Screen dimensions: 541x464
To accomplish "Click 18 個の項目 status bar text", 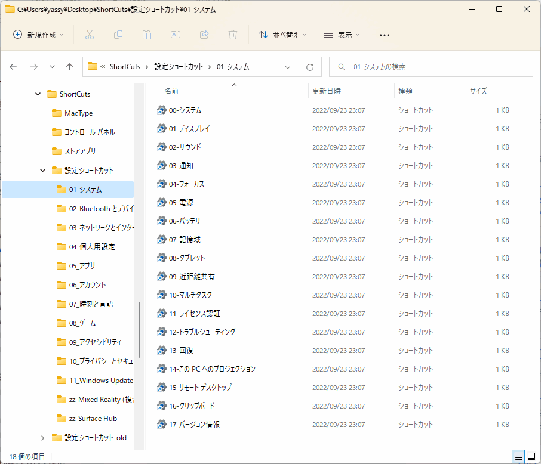I will [27, 457].
